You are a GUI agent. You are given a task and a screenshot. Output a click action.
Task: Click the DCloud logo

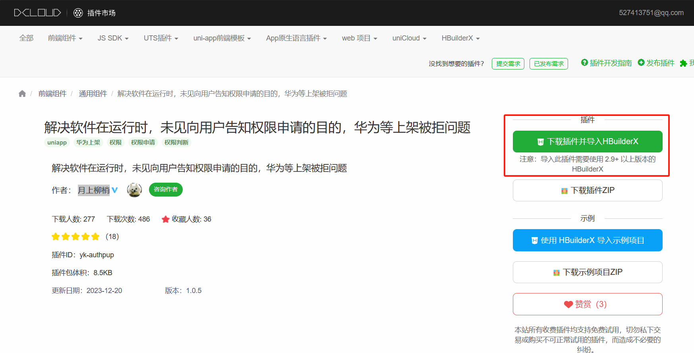tap(37, 13)
